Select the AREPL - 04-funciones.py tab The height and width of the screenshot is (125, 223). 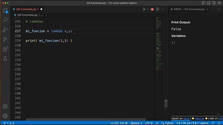[189, 9]
